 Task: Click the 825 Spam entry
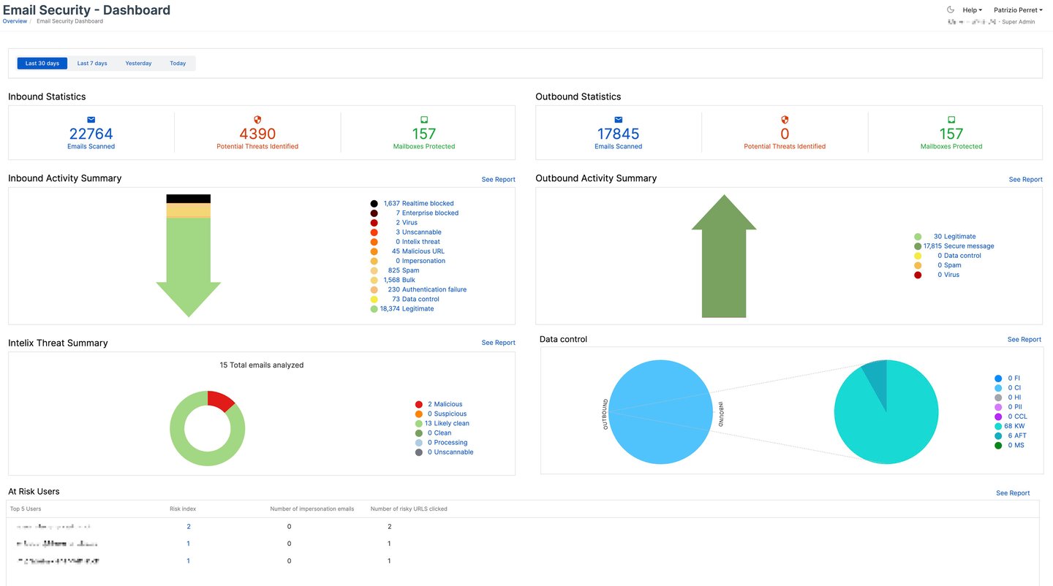coord(404,270)
